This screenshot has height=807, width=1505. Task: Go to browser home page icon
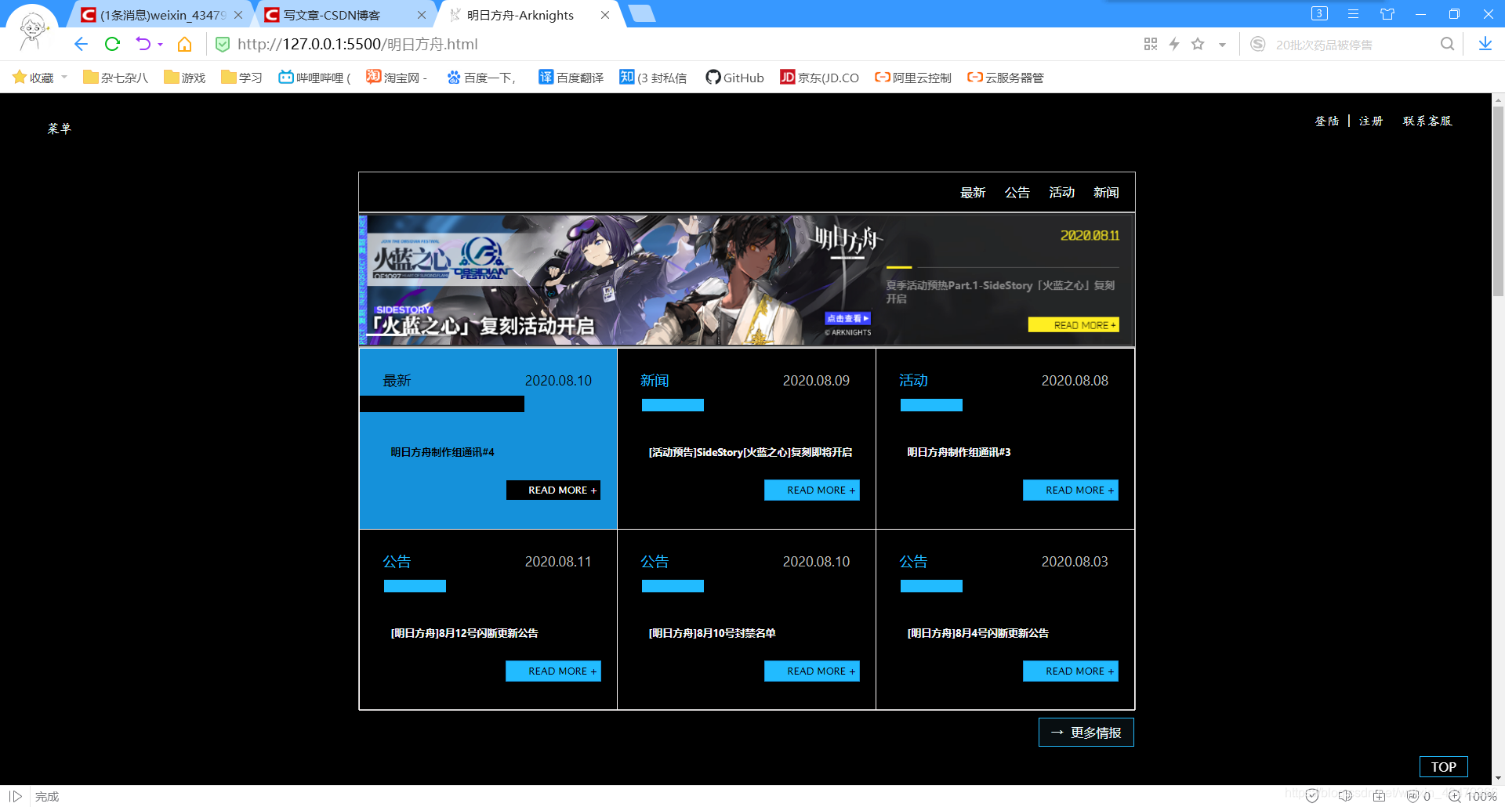184,45
